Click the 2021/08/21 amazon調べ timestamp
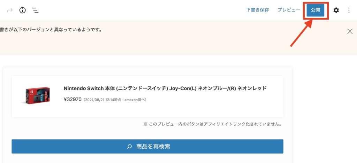 click(114, 100)
